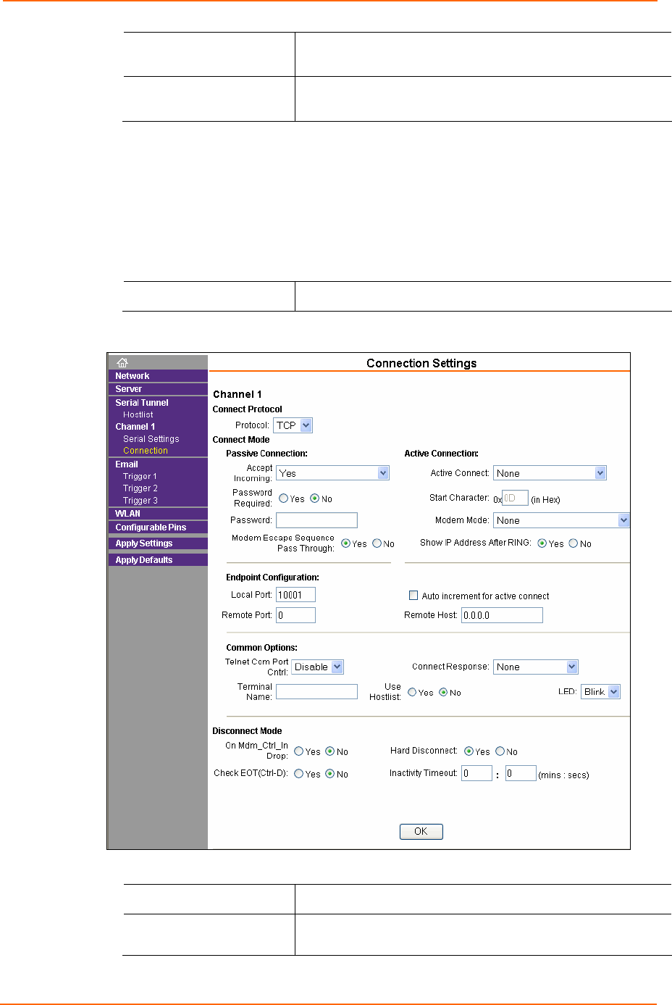This screenshot has width=672, height=1005.
Task: Set Password Required to No
Action: pos(314,499)
